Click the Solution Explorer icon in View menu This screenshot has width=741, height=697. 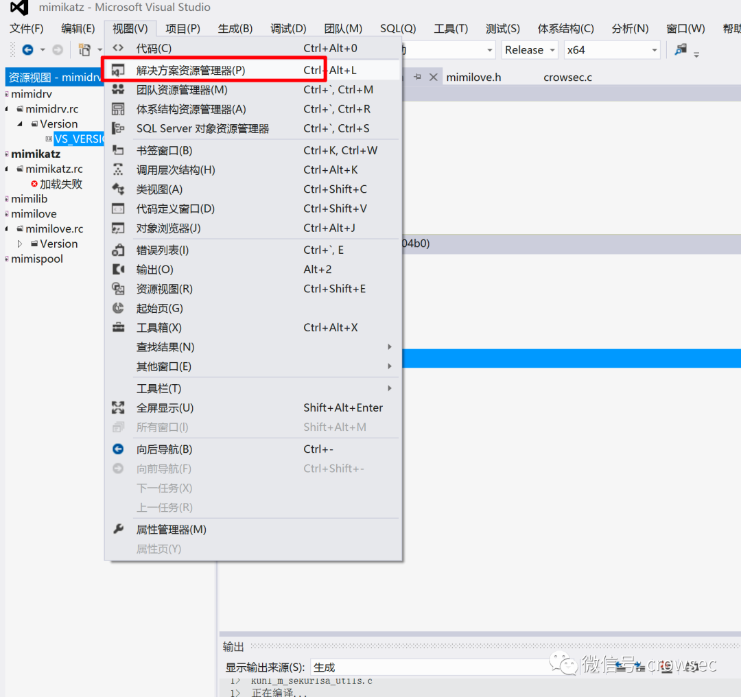coord(118,71)
